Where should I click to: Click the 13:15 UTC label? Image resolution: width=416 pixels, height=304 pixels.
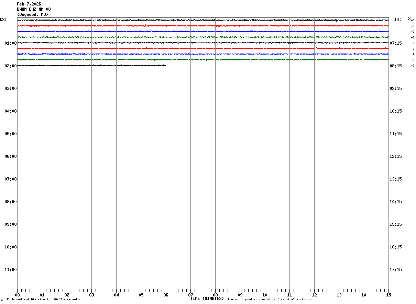pyautogui.click(x=396, y=179)
